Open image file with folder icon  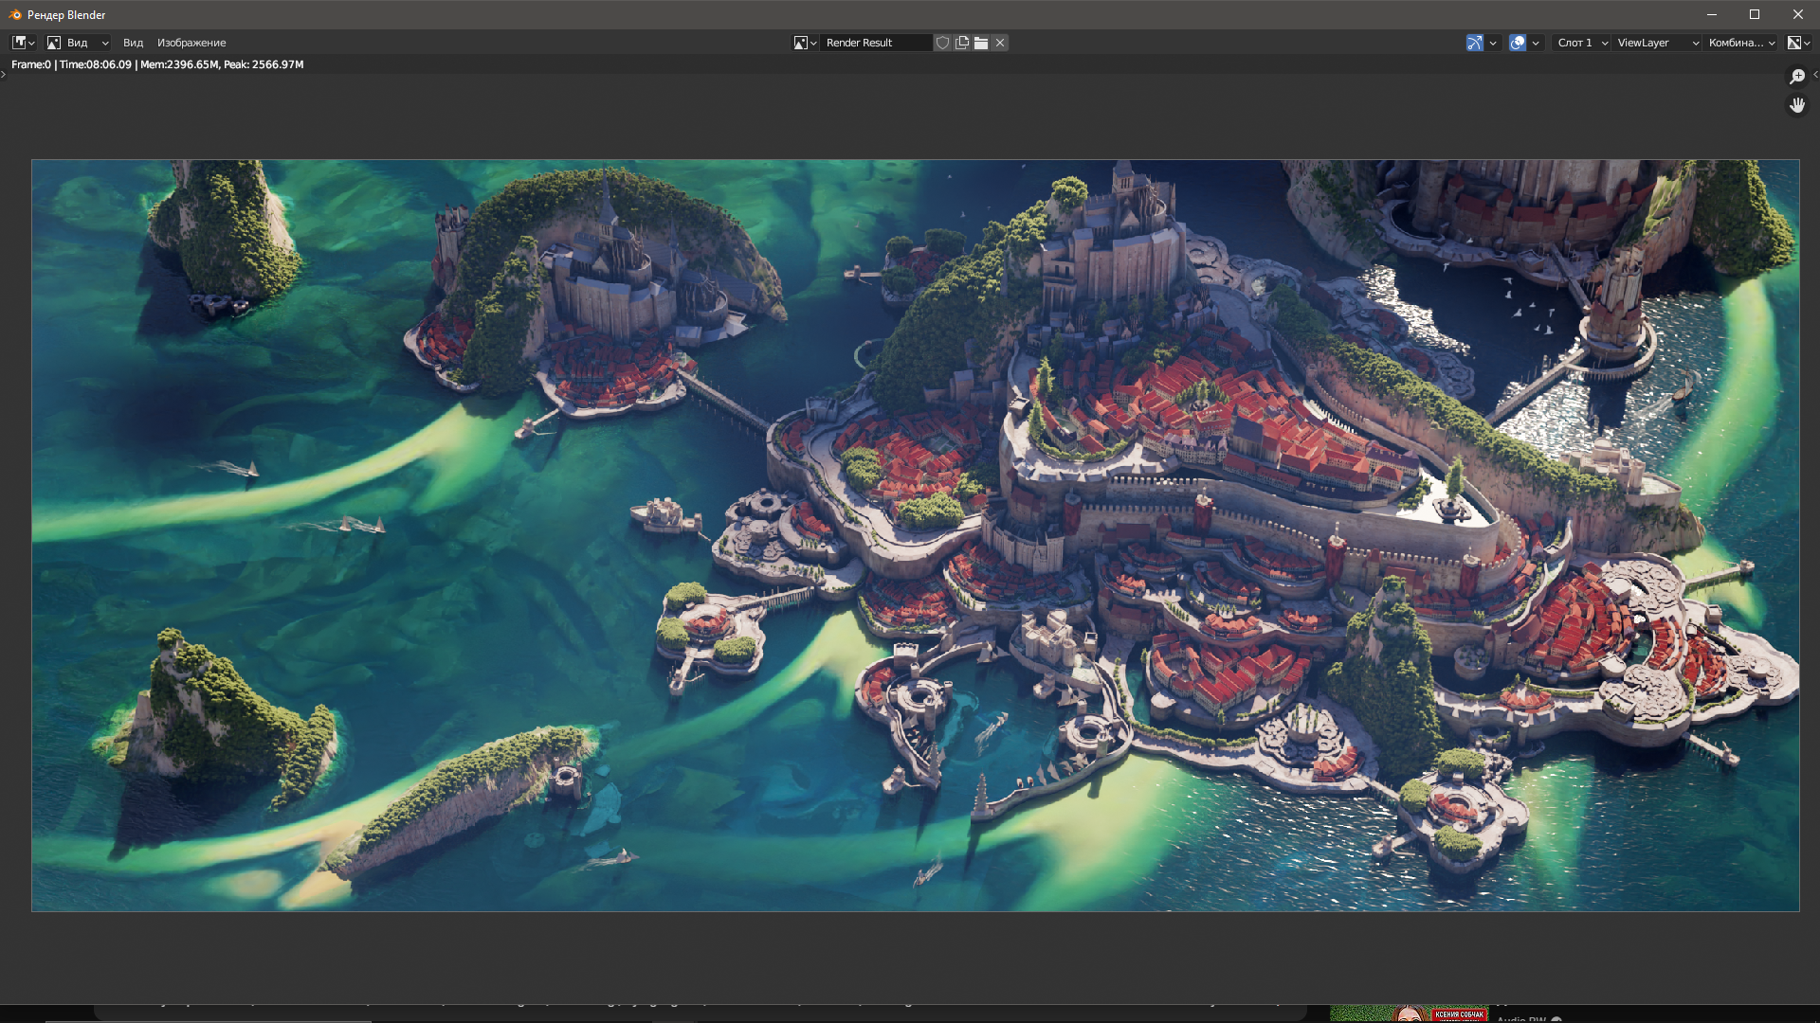pos(981,43)
